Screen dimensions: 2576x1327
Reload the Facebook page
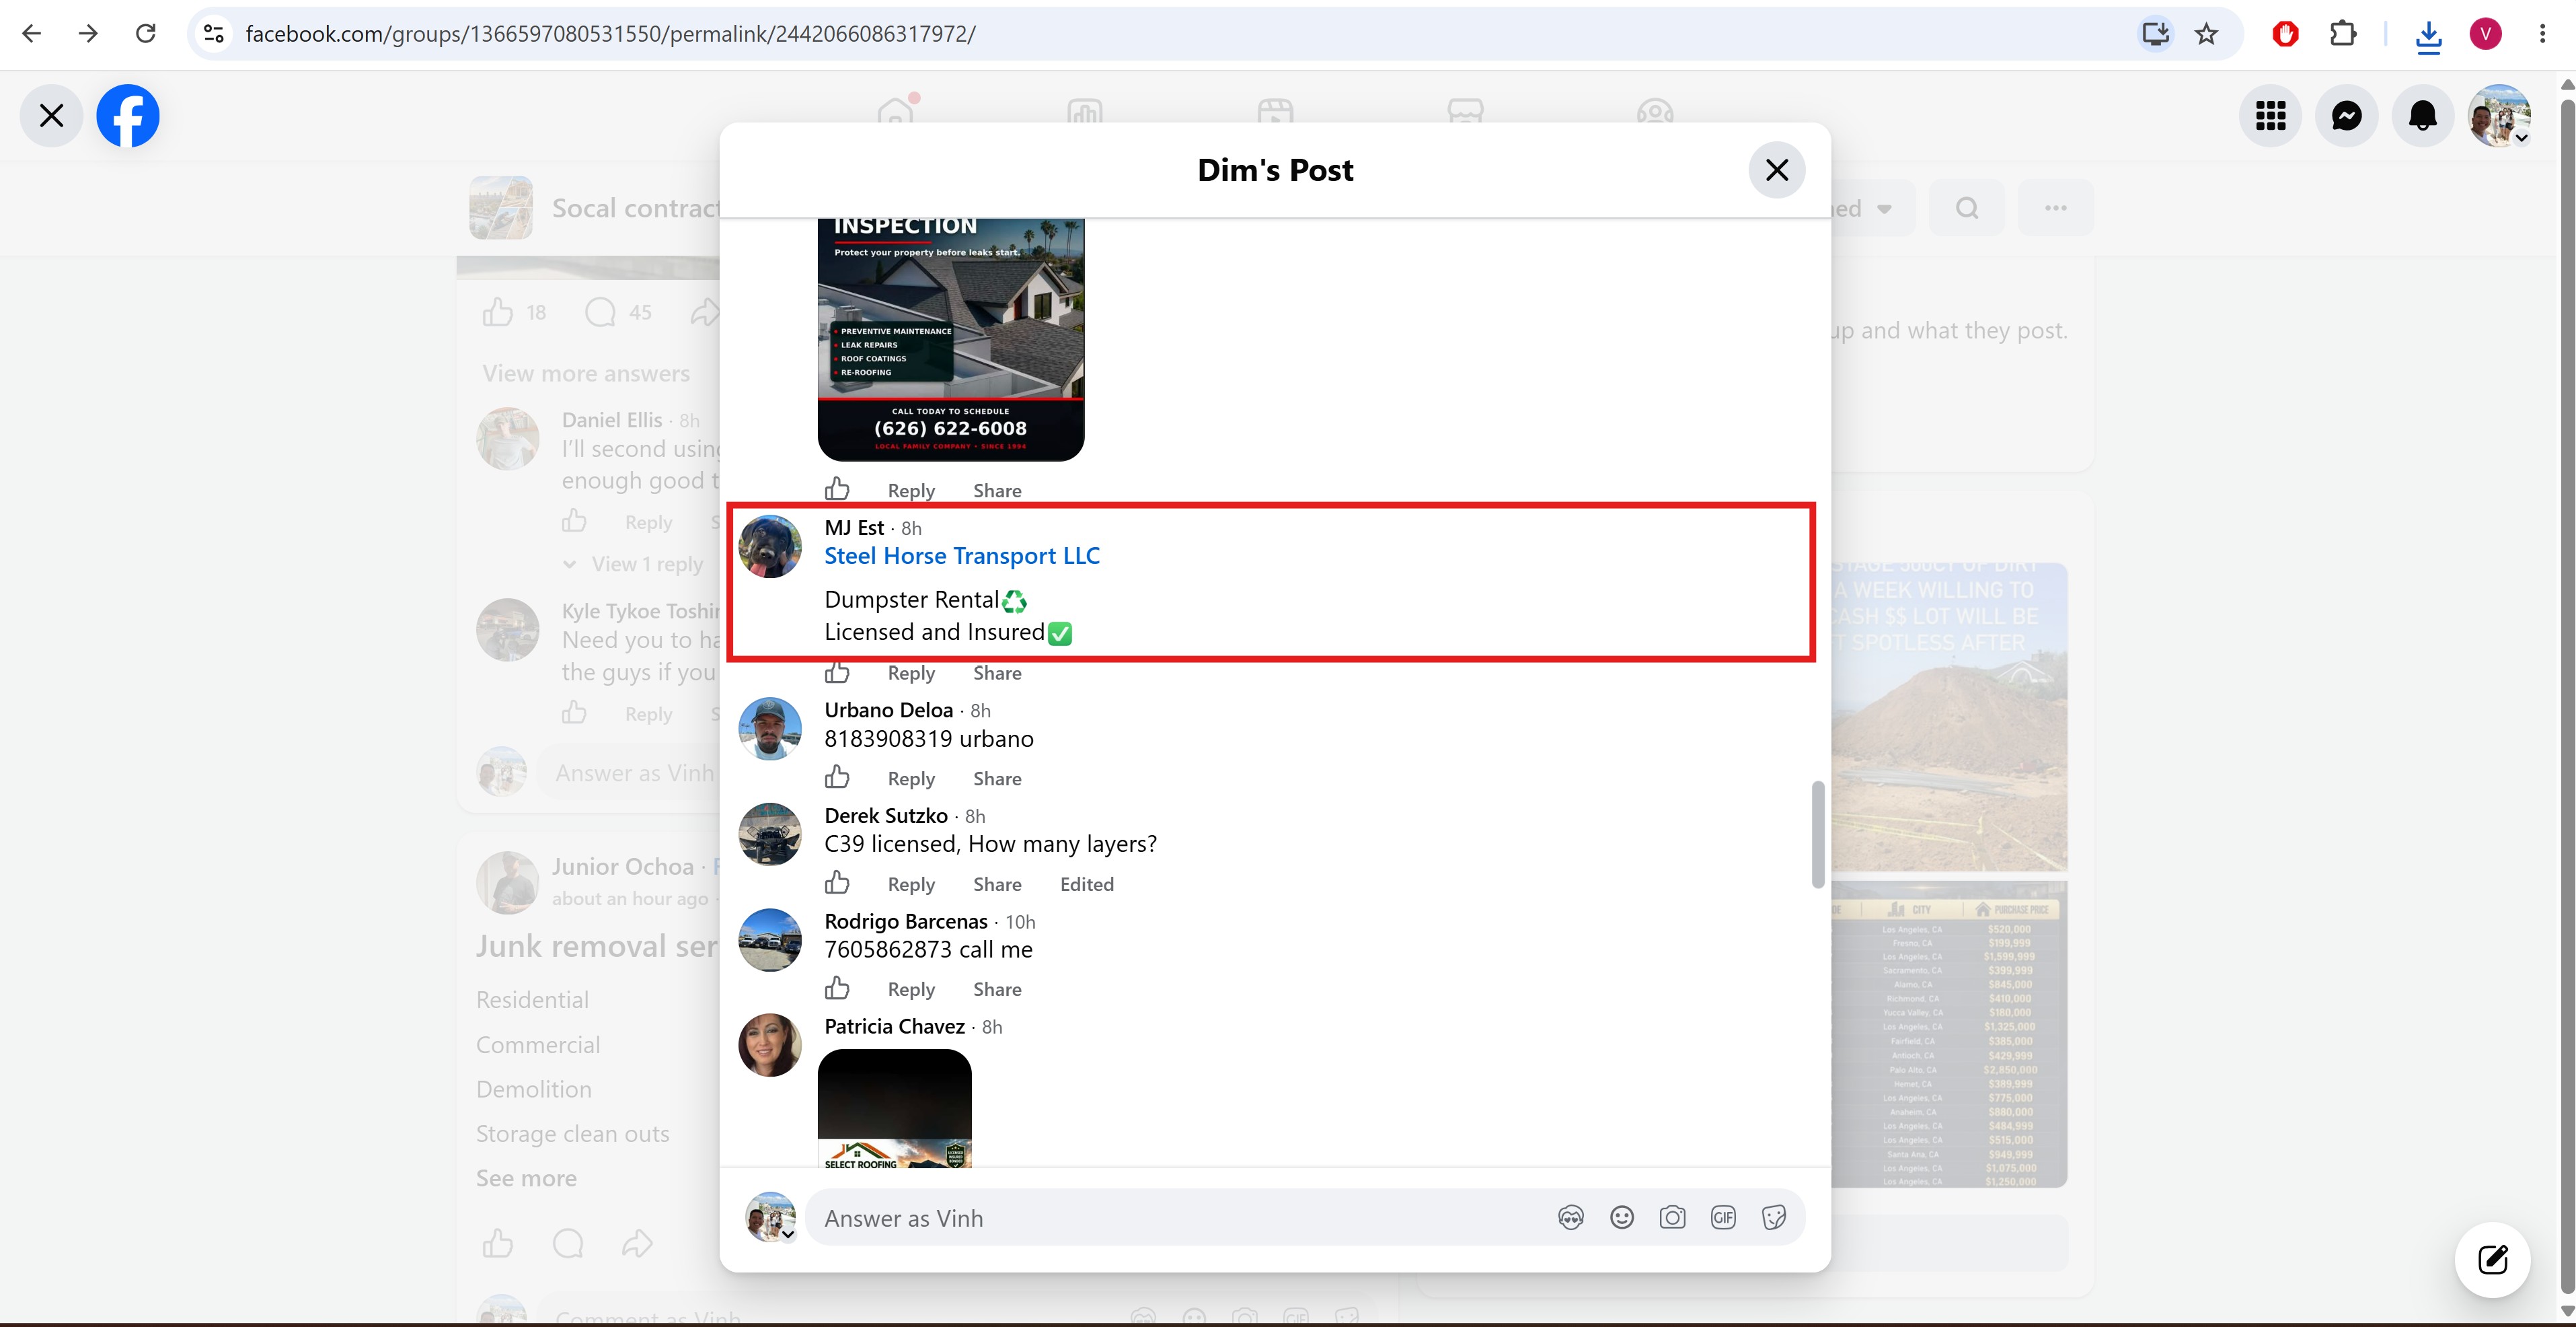(x=146, y=34)
